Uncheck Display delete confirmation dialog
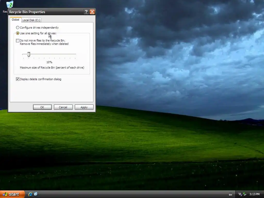 [x=18, y=79]
